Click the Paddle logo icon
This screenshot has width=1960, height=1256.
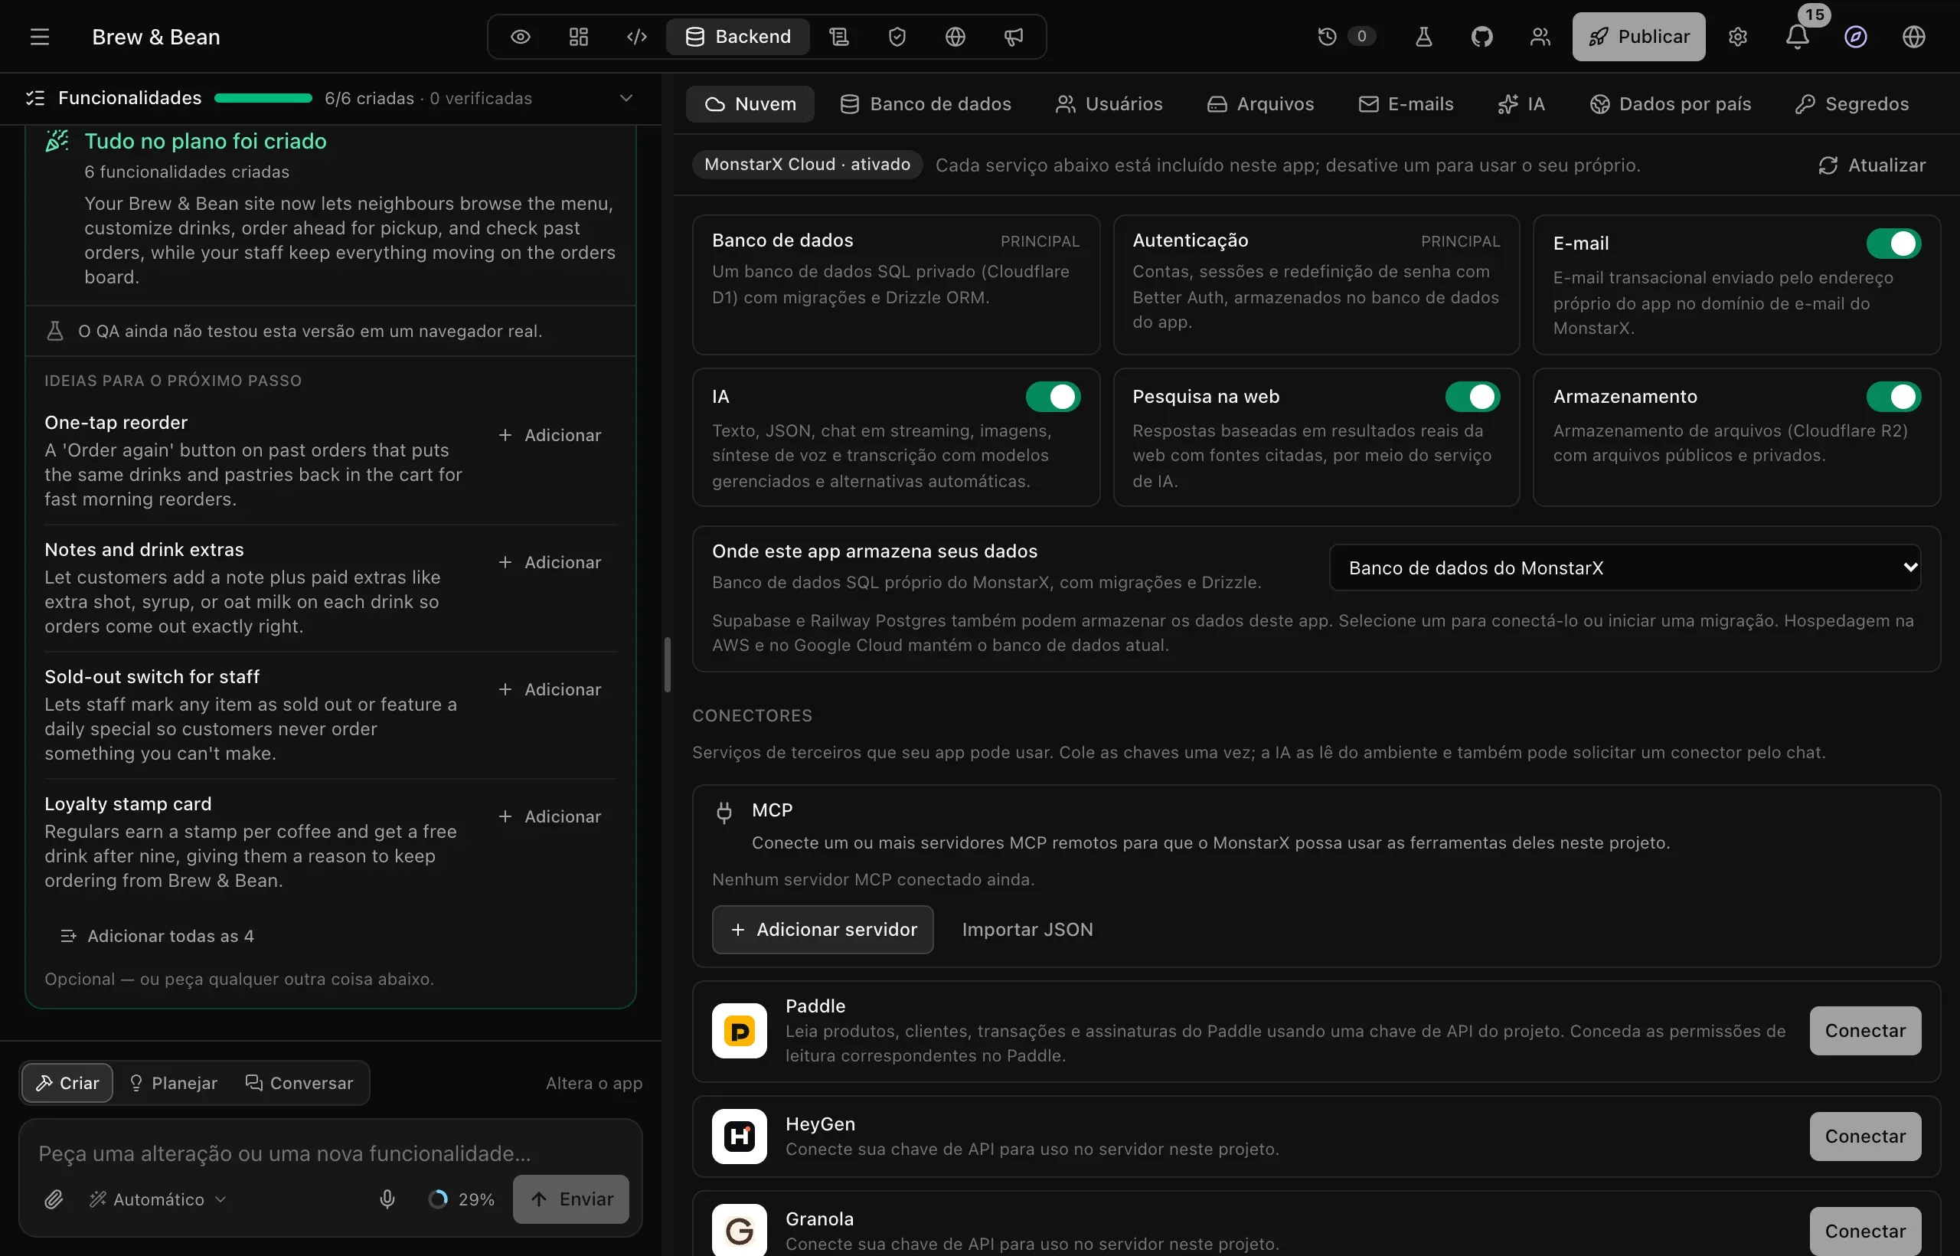pos(739,1030)
